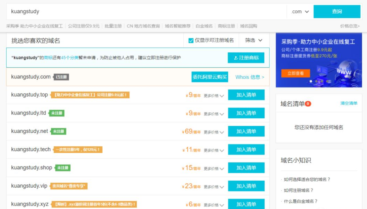The height and width of the screenshot is (209, 367).
Task: Click the 立即查看 banner button
Action: tap(295, 73)
